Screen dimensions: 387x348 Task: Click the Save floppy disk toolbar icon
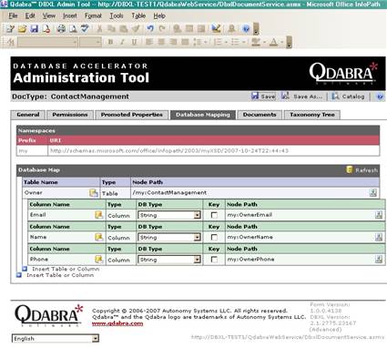[35, 29]
